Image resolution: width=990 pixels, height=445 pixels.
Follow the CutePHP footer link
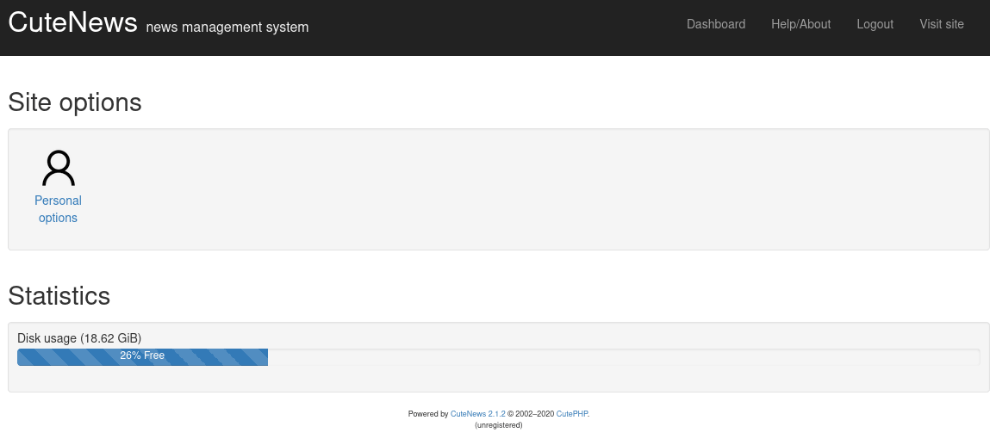click(x=571, y=414)
